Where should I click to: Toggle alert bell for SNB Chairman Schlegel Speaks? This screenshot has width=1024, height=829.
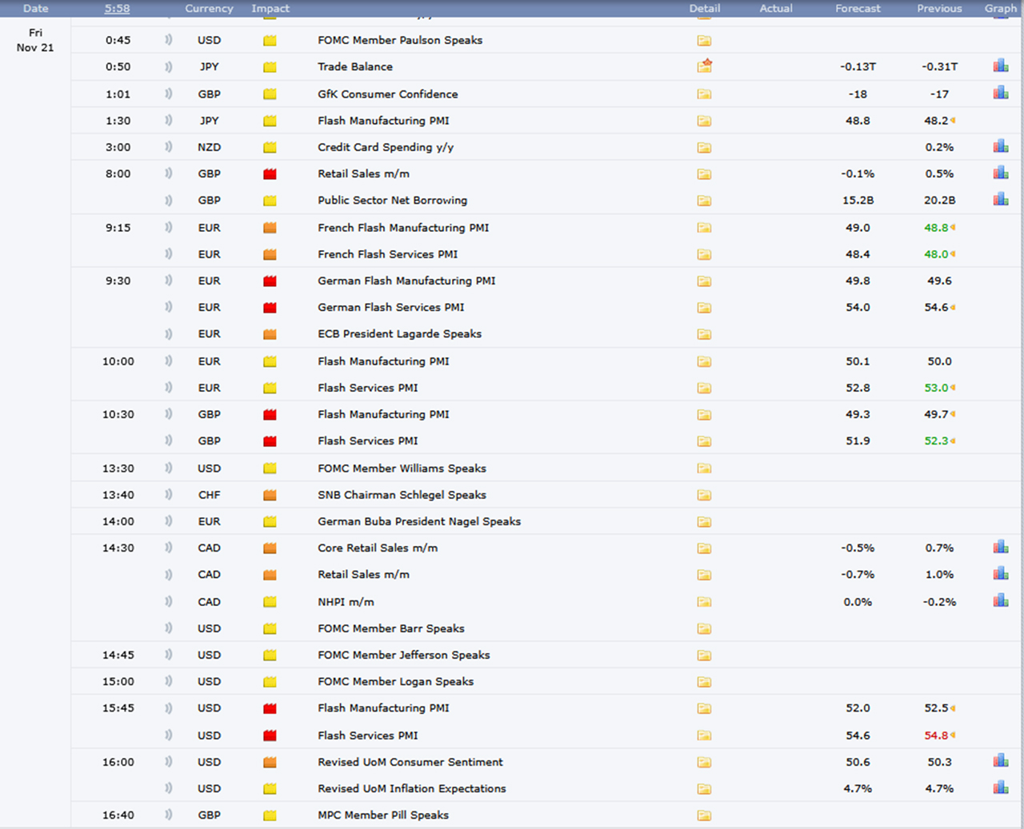(x=168, y=495)
